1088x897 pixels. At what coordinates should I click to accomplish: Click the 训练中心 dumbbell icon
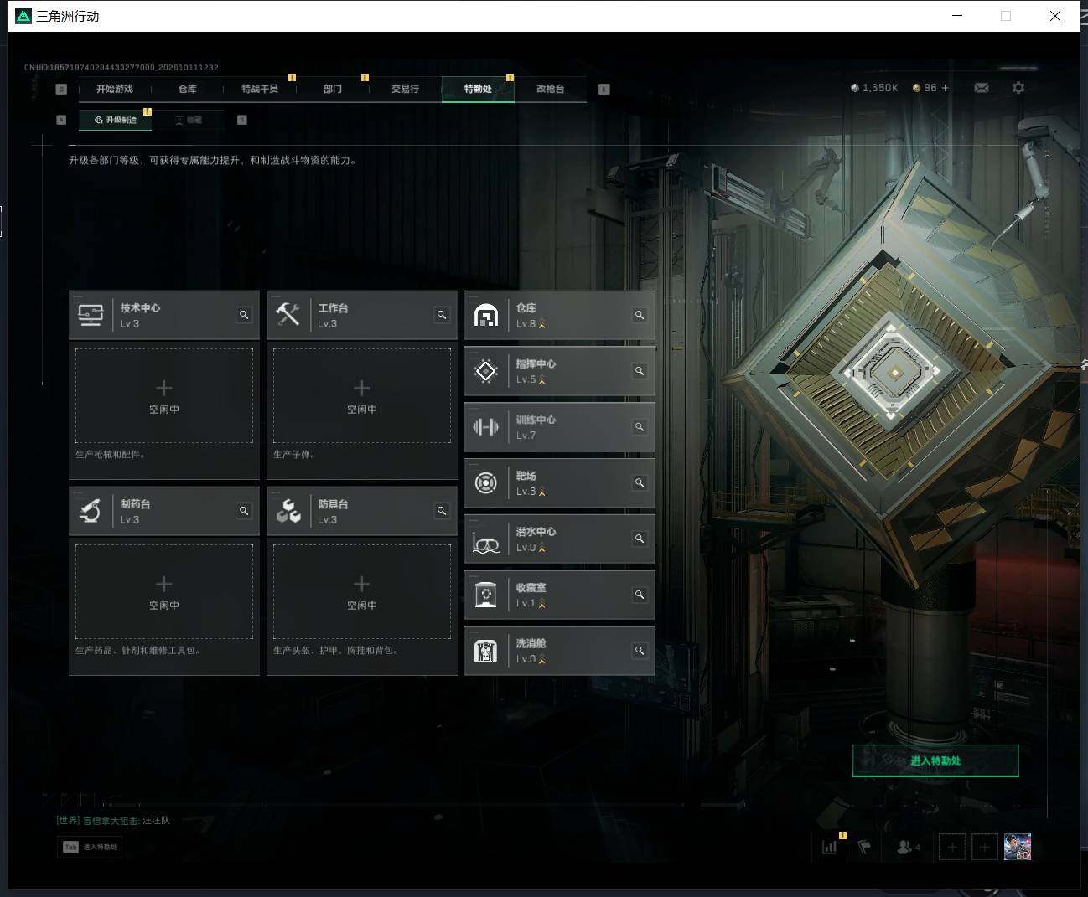(x=486, y=427)
